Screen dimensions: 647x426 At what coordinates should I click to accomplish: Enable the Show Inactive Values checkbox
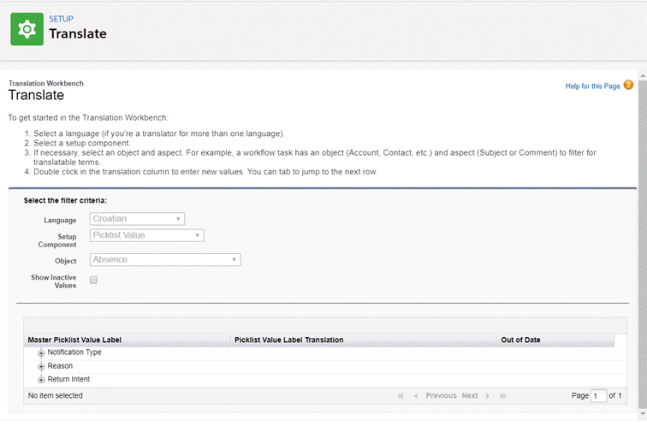pos(94,280)
